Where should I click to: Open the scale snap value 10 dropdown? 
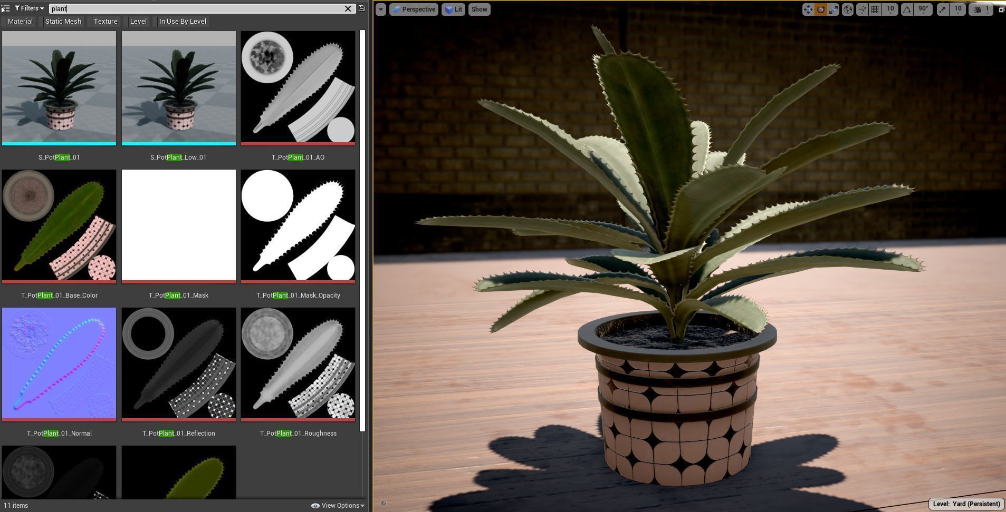[x=958, y=9]
